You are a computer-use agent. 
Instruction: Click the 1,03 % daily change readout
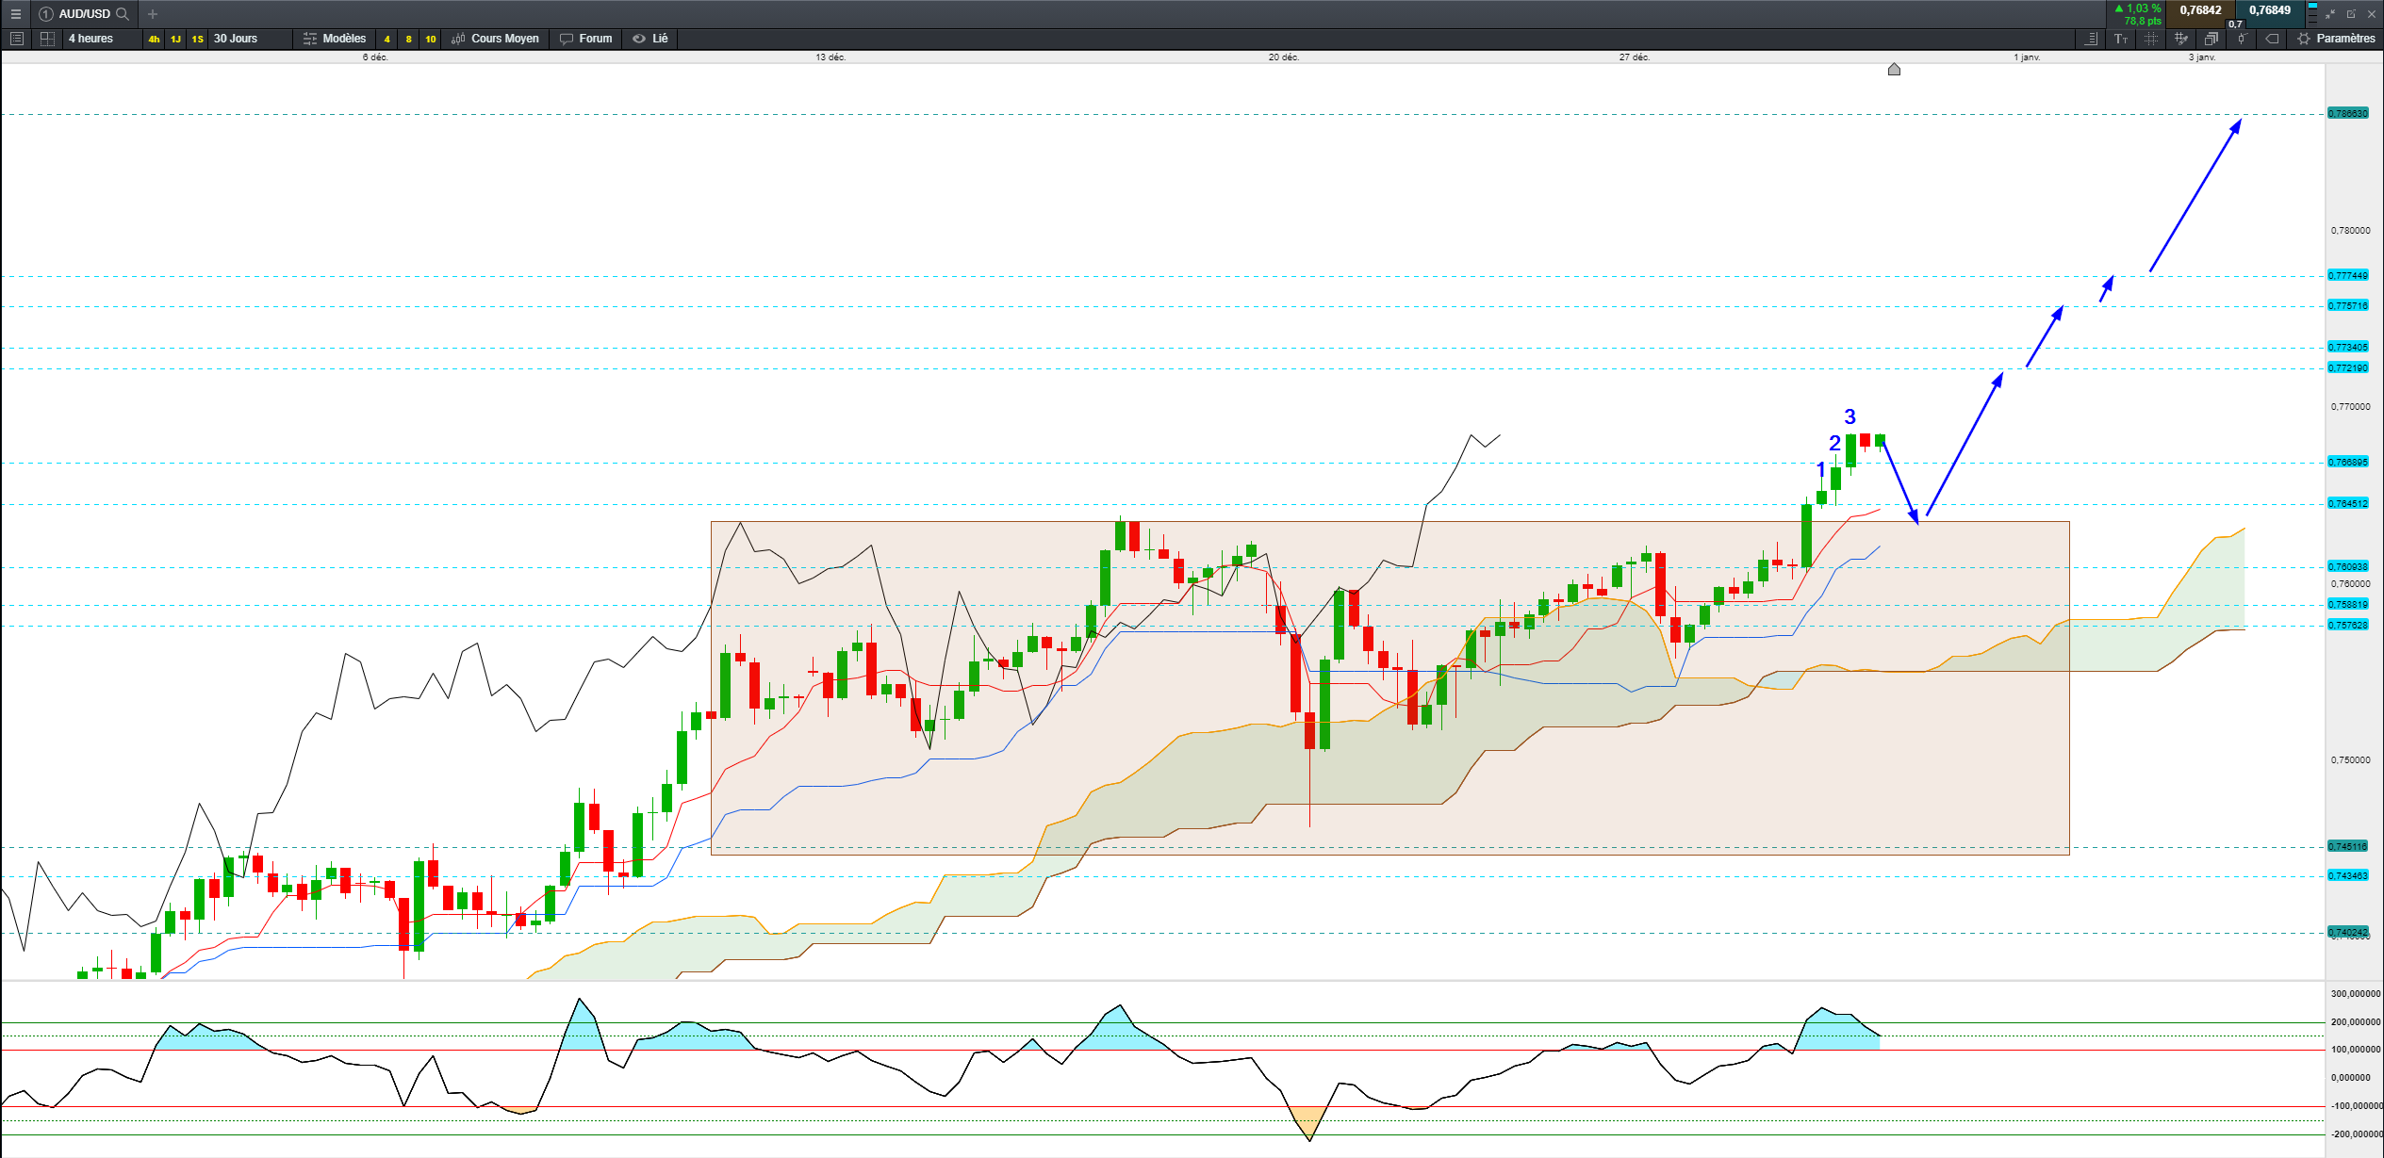(x=2138, y=8)
